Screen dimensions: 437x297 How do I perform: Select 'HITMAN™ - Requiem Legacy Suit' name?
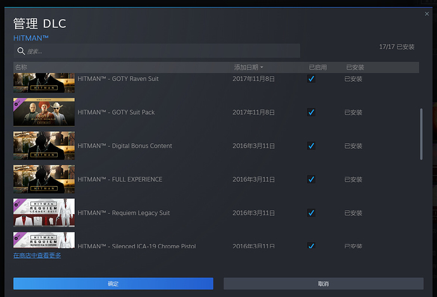click(x=123, y=213)
